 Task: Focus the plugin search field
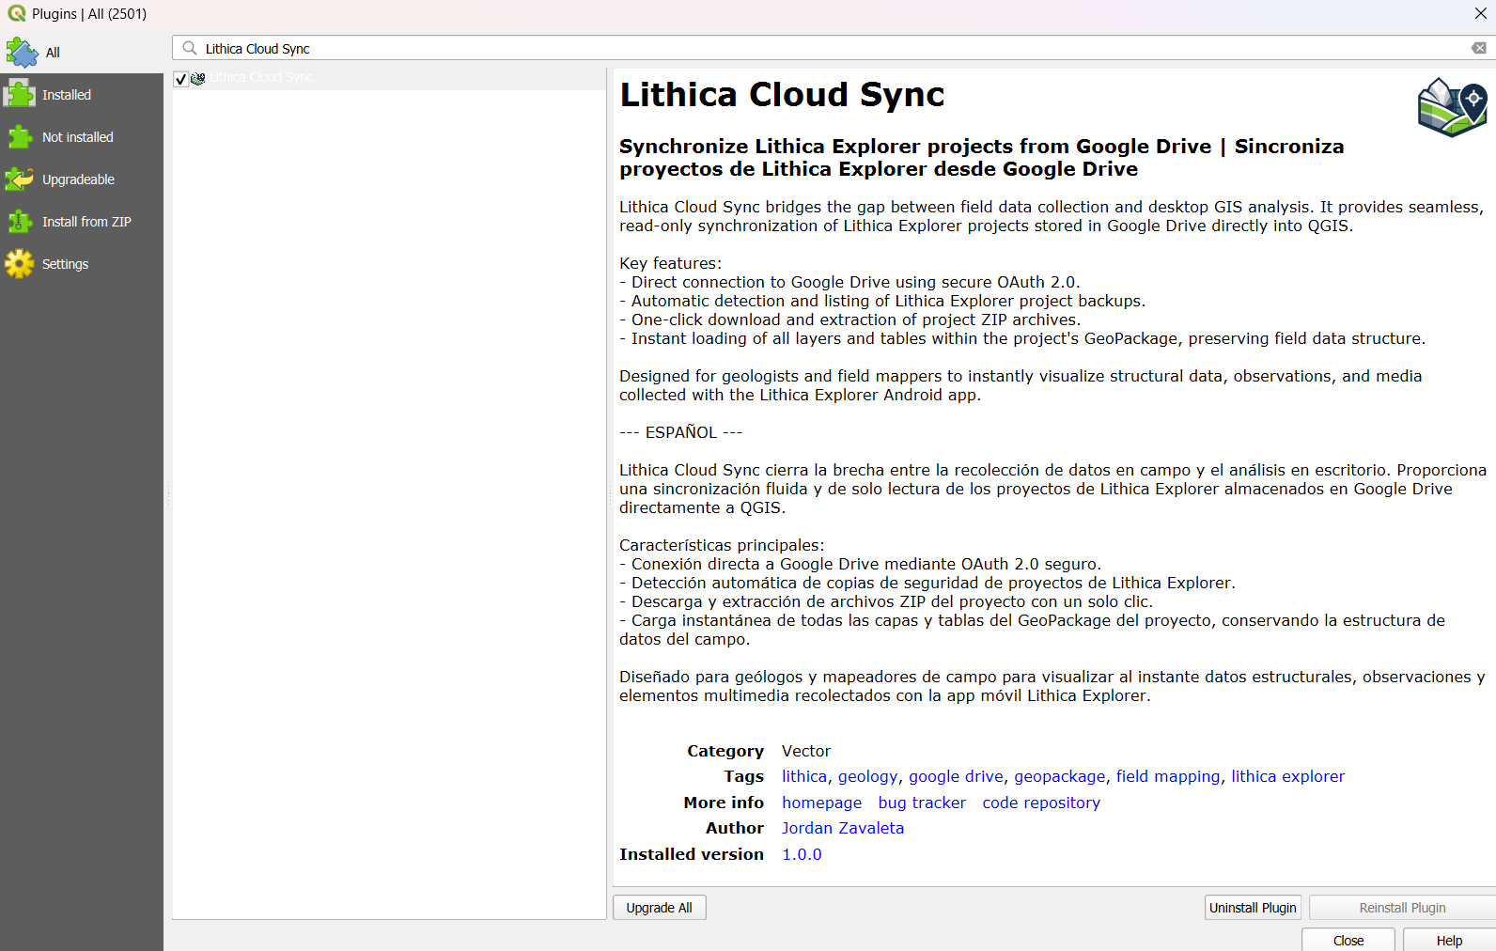pos(834,48)
